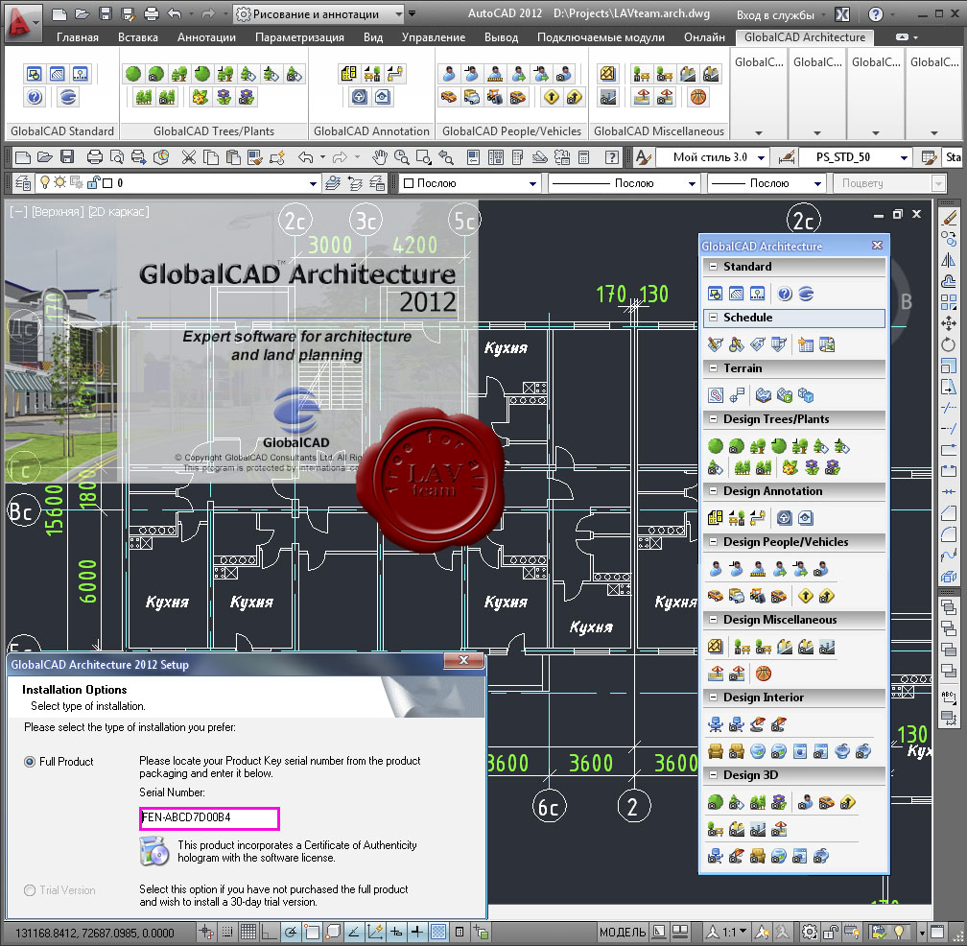
Task: Collapse the Design Interior section
Action: click(713, 698)
